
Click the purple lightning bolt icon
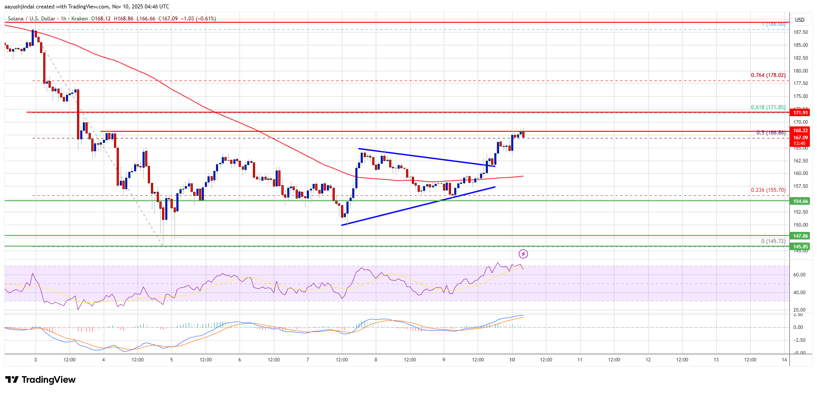point(523,254)
